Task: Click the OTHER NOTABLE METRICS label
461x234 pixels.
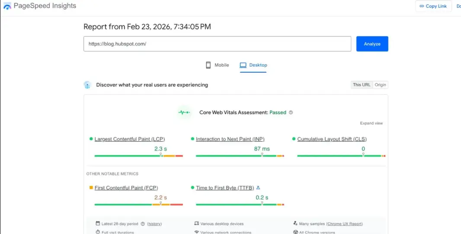Action: [x=112, y=174]
